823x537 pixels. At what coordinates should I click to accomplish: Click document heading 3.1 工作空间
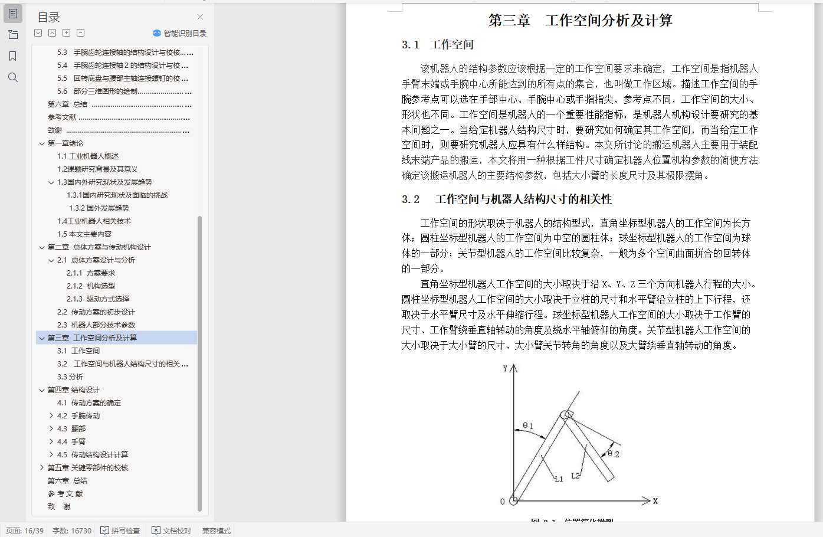[x=438, y=45]
